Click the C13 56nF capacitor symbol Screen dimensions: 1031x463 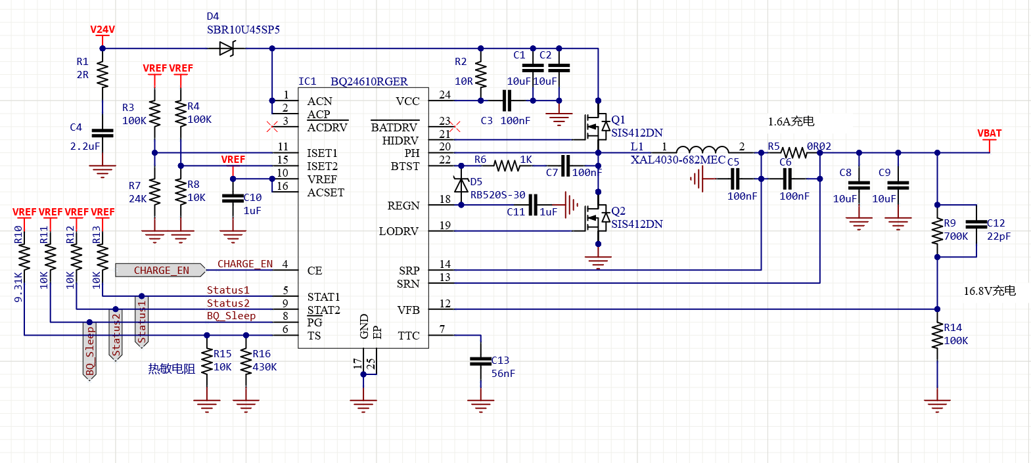click(481, 361)
